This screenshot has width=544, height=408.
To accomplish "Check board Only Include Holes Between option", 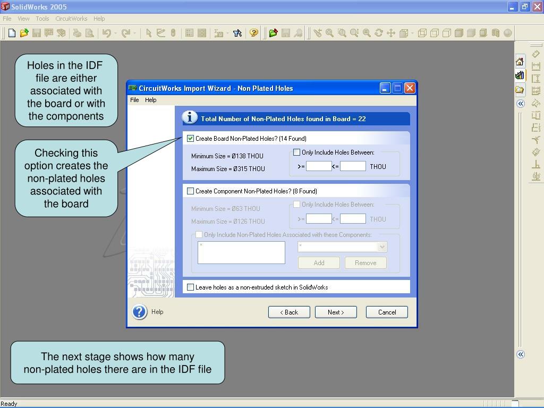I will [x=296, y=152].
